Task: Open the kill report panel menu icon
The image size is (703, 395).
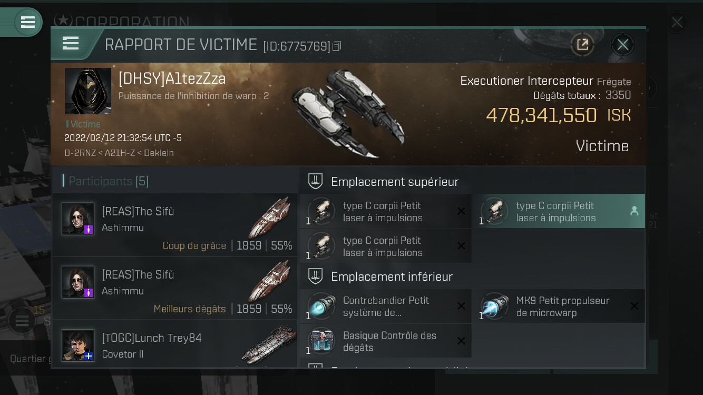Action: (x=71, y=43)
